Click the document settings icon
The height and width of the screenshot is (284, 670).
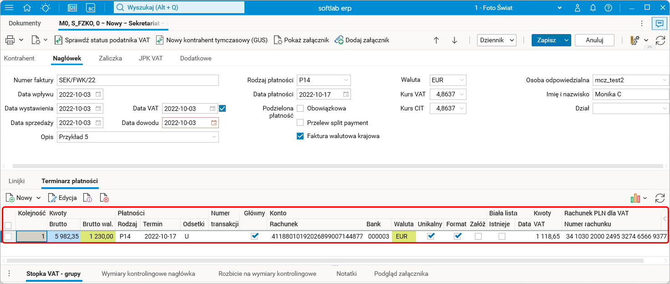[36, 40]
